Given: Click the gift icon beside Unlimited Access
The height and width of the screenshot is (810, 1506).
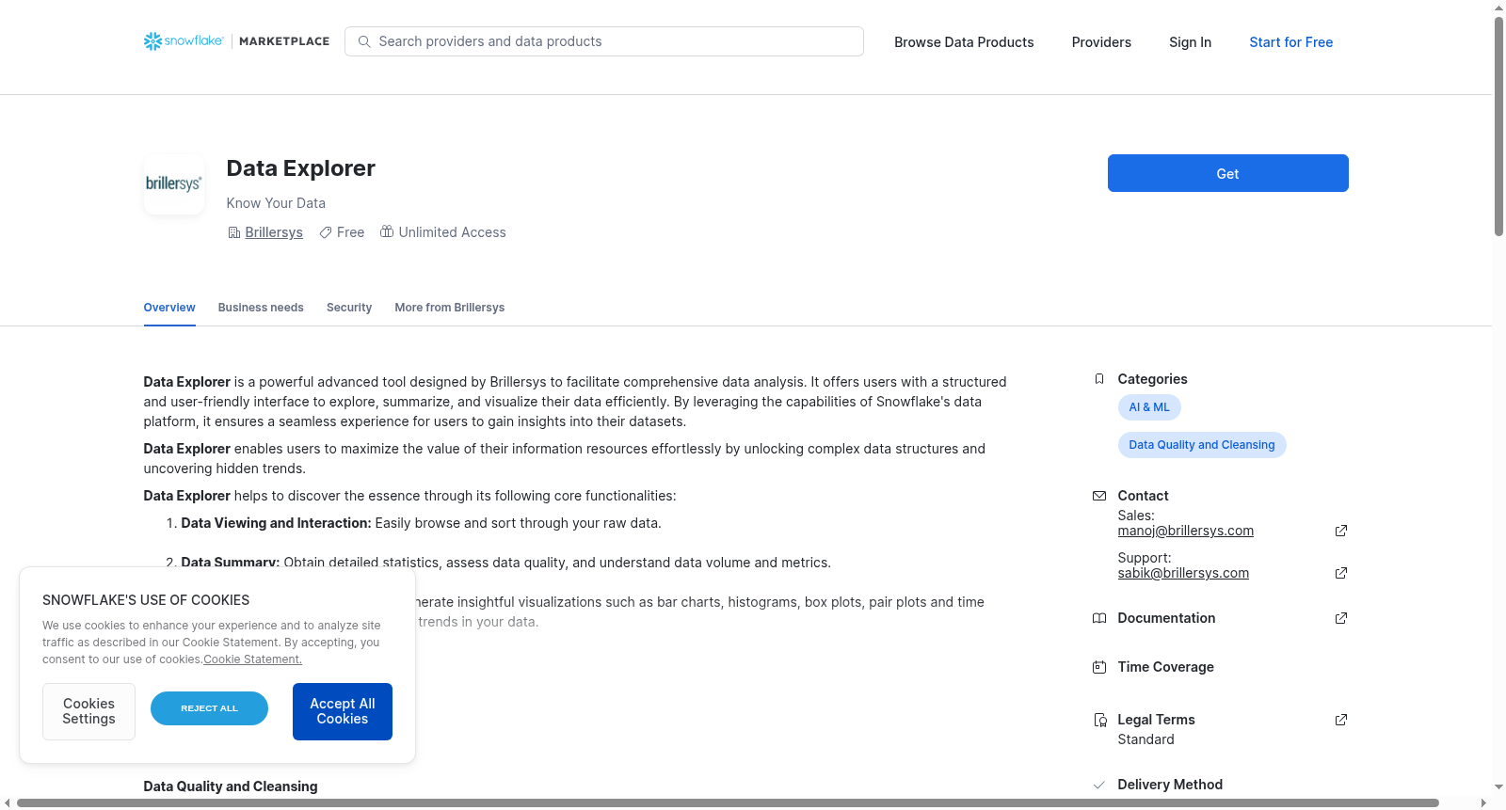Looking at the screenshot, I should [387, 231].
